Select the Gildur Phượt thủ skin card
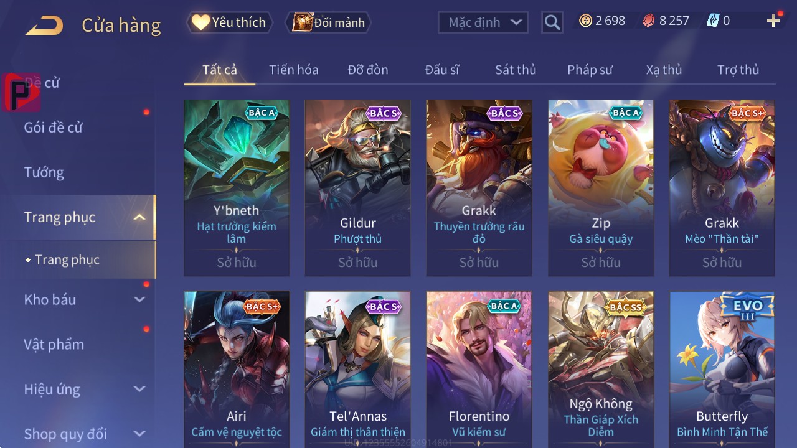This screenshot has height=448, width=797. tap(357, 187)
